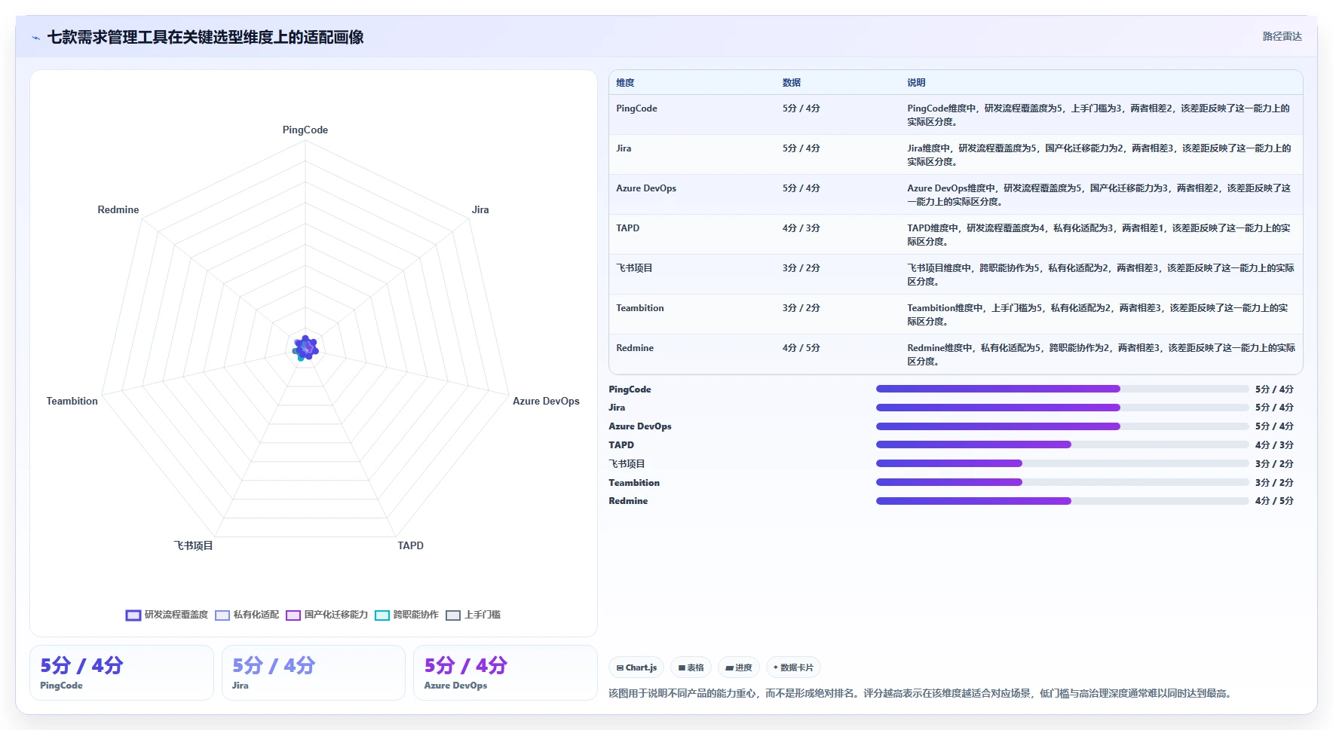Click the data cluster at radar center

point(305,348)
